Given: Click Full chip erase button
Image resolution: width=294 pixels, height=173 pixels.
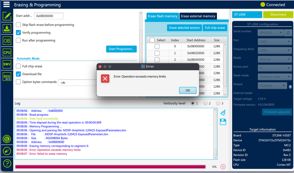Looking at the screenshot, I should coord(215,28).
